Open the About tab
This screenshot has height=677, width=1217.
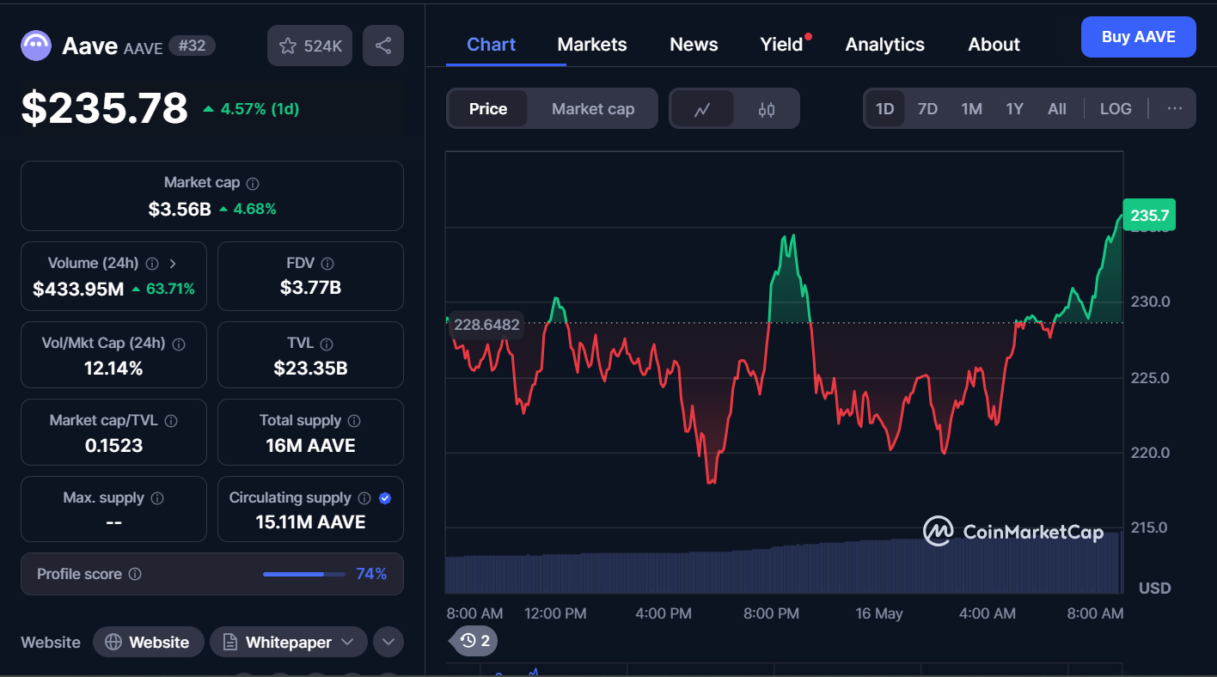pyautogui.click(x=994, y=45)
